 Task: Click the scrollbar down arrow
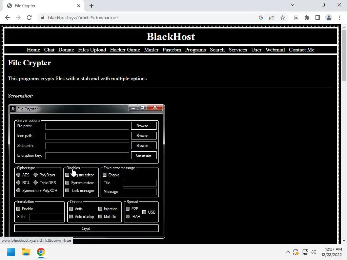click(x=344, y=241)
